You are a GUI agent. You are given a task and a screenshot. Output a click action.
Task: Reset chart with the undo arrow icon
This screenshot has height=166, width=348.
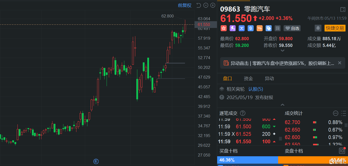tap(198, 5)
